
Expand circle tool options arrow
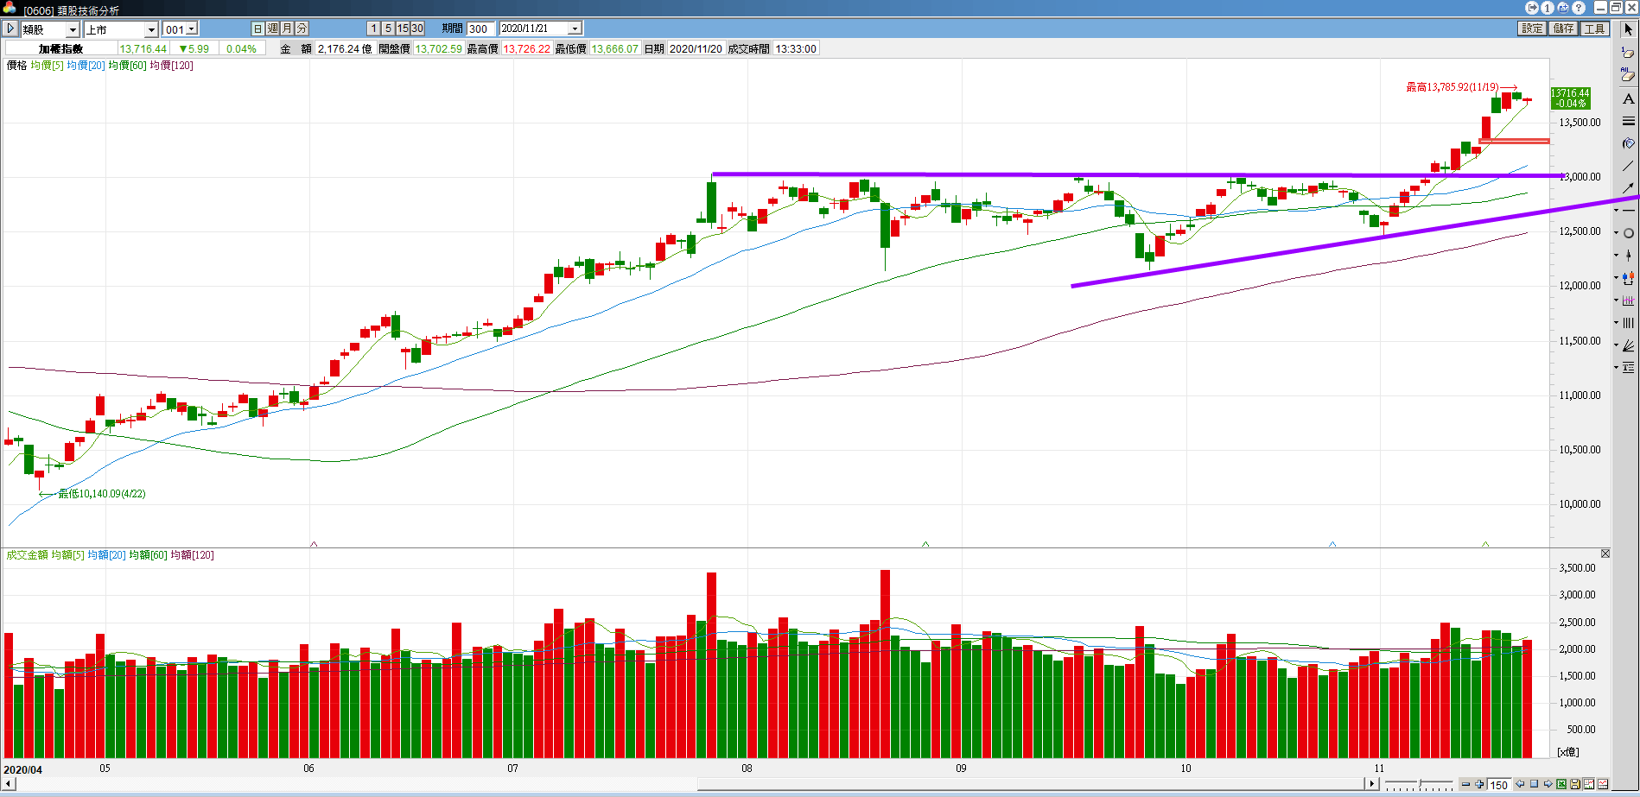point(1616,233)
